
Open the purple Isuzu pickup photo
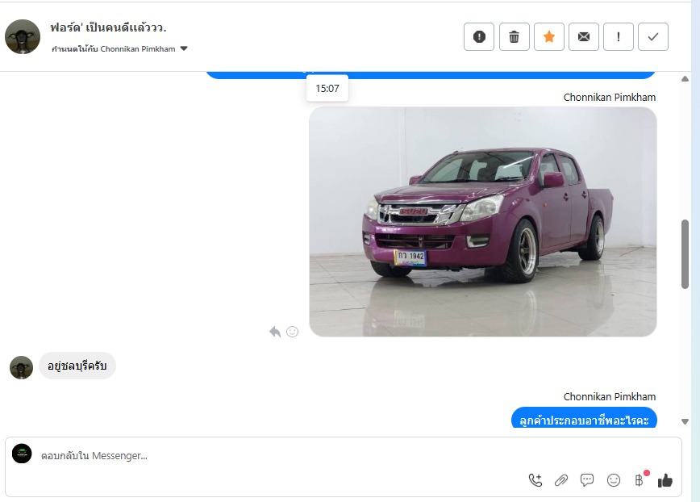[x=482, y=221]
